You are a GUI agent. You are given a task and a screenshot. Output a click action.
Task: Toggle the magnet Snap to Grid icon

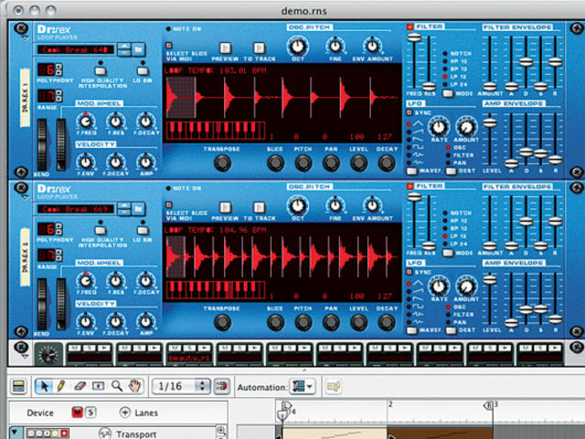coord(221,386)
